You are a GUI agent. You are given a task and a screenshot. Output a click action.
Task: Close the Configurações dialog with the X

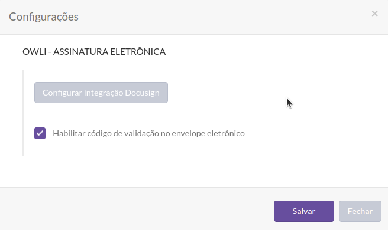point(374,14)
